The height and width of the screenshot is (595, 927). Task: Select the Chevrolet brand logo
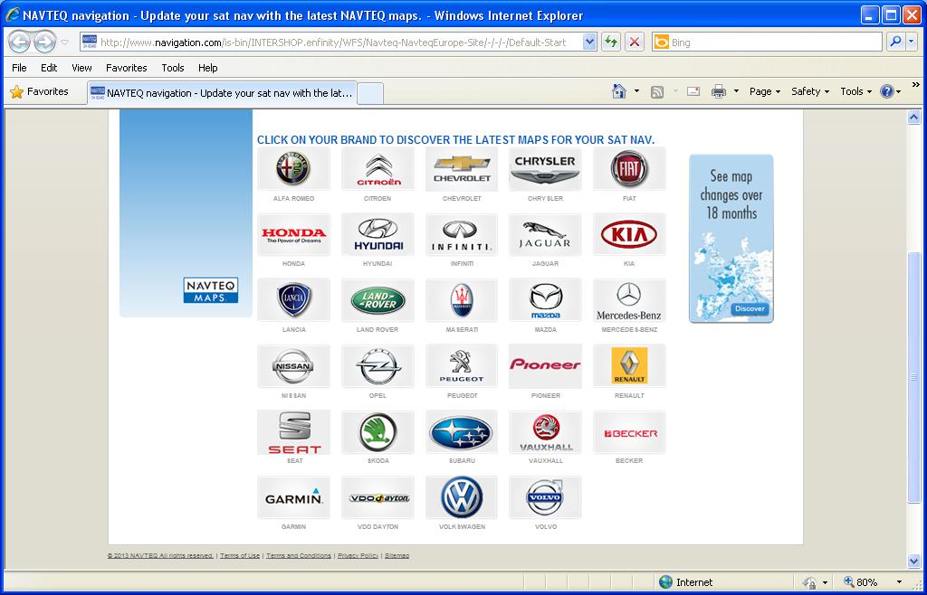tap(462, 169)
